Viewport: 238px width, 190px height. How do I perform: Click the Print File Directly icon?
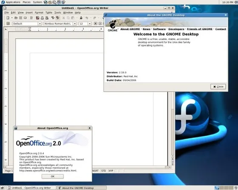pyautogui.click(x=42, y=18)
